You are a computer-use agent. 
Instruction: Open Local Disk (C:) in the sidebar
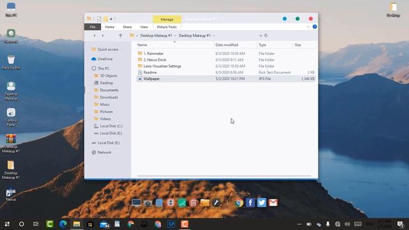pos(108,126)
